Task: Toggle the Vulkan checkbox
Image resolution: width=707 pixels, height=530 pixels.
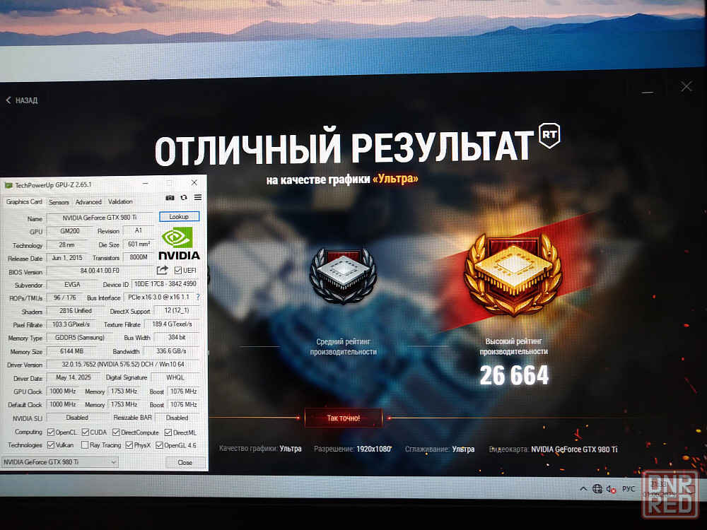Action: pyautogui.click(x=51, y=444)
